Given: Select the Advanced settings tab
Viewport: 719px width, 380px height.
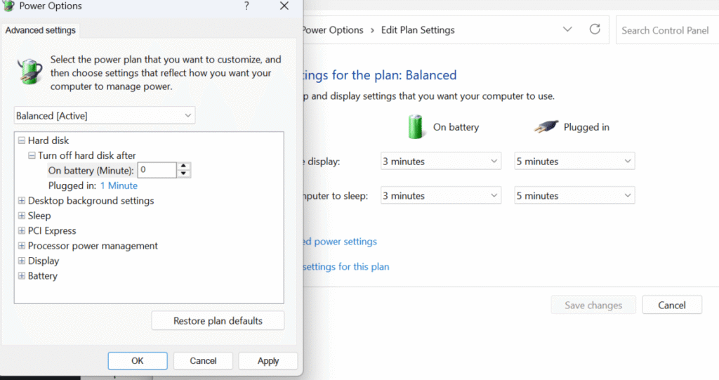Looking at the screenshot, I should coord(41,31).
